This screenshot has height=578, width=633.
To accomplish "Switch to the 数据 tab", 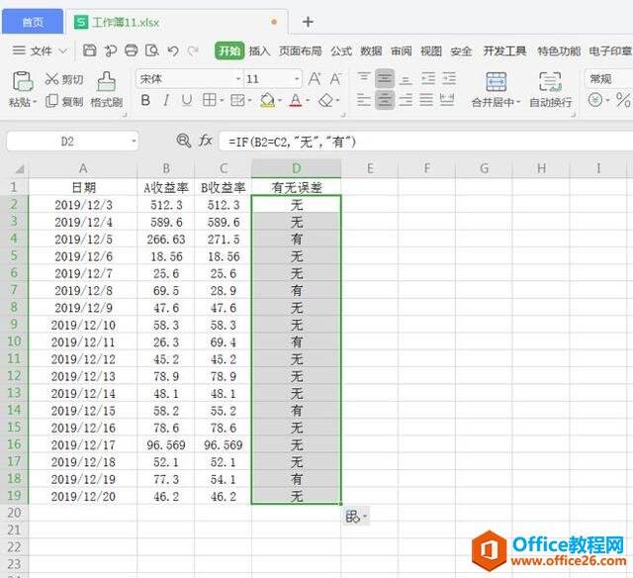I will (x=371, y=51).
